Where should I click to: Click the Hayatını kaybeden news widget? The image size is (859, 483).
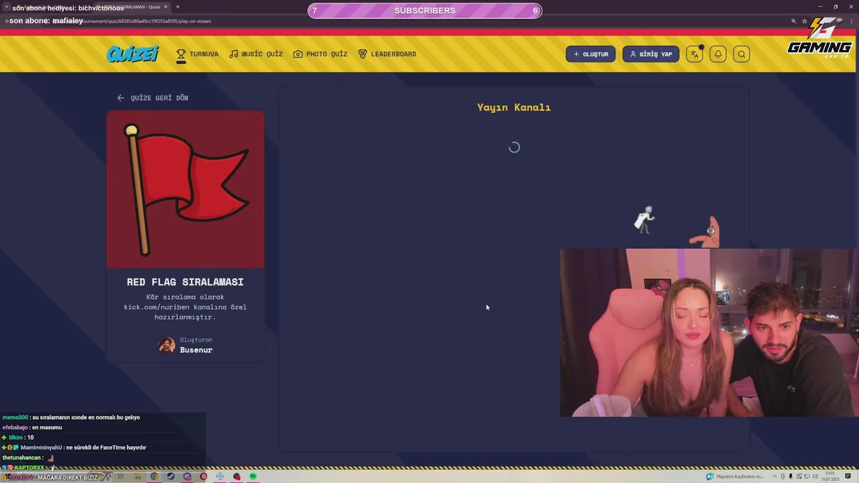click(735, 476)
